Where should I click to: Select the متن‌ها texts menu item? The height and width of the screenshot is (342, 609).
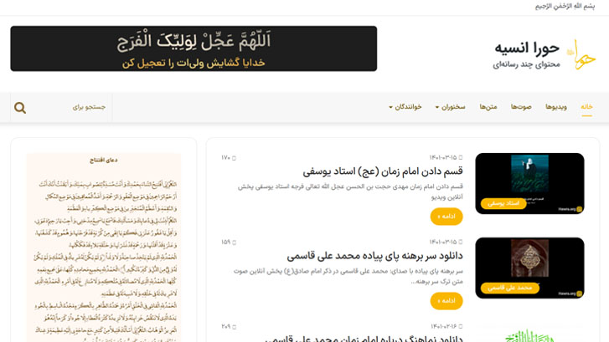tap(488, 107)
